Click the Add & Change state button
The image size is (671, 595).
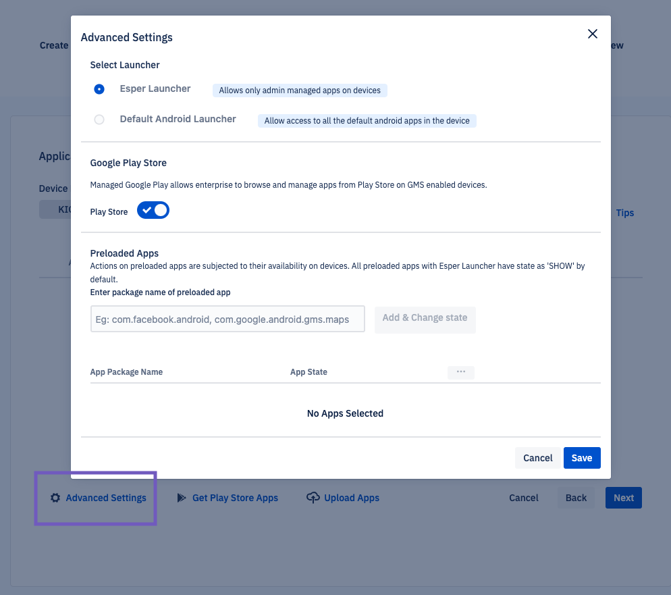pyautogui.click(x=425, y=318)
